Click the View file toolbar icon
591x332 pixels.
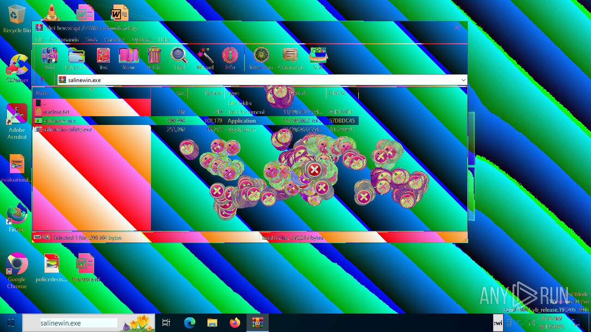point(128,58)
